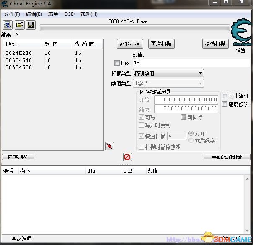Click the 内存浏览 button
The image size is (253, 245).
pyautogui.click(x=18, y=157)
